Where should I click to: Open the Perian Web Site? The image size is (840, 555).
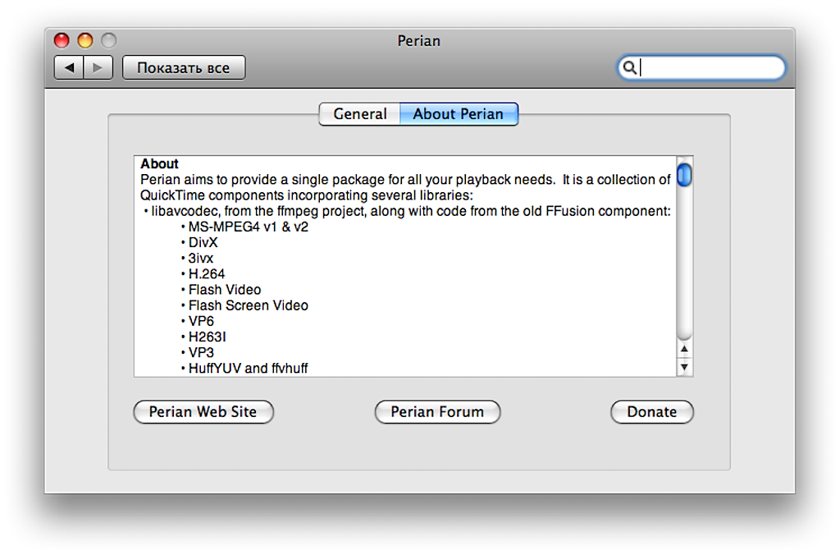[203, 412]
